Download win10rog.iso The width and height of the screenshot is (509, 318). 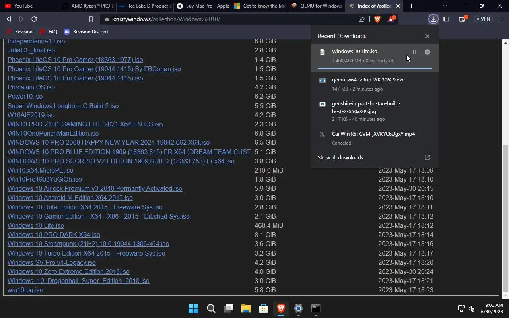point(25,290)
